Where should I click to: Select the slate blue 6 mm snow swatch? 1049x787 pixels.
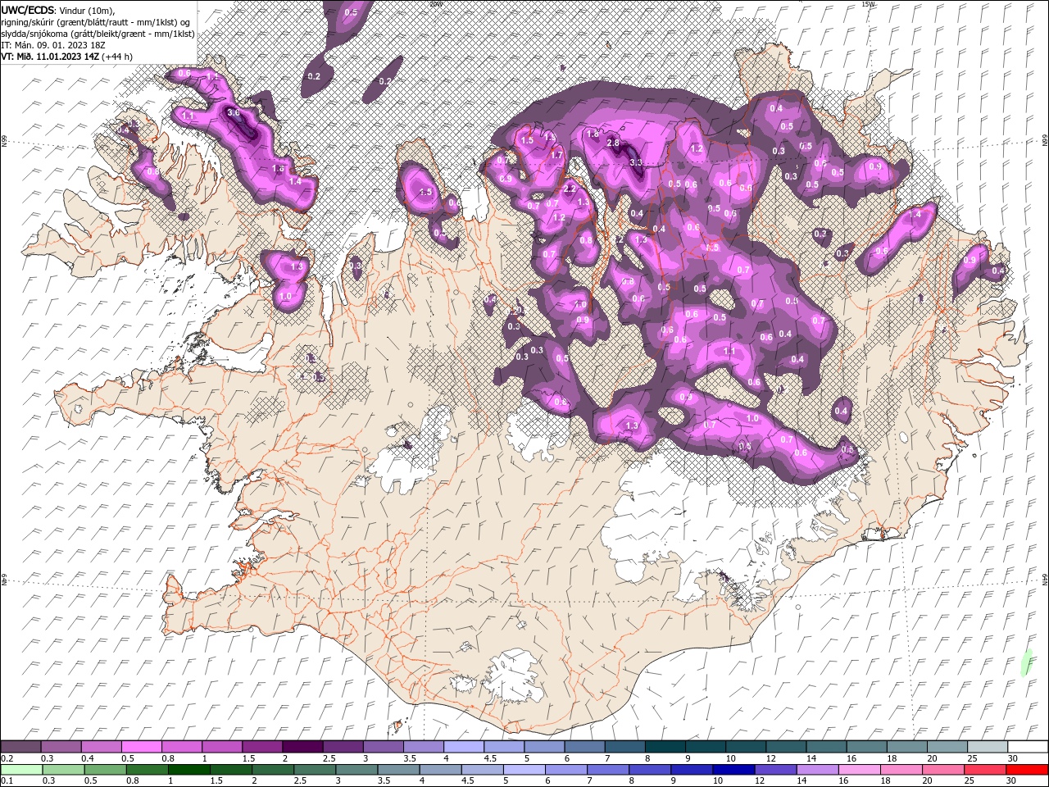click(585, 746)
